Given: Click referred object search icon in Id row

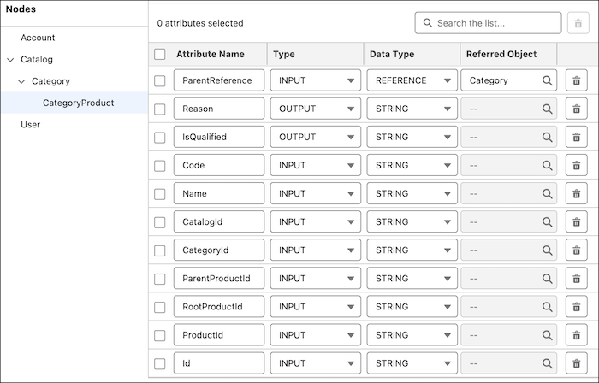Looking at the screenshot, I should tap(547, 362).
